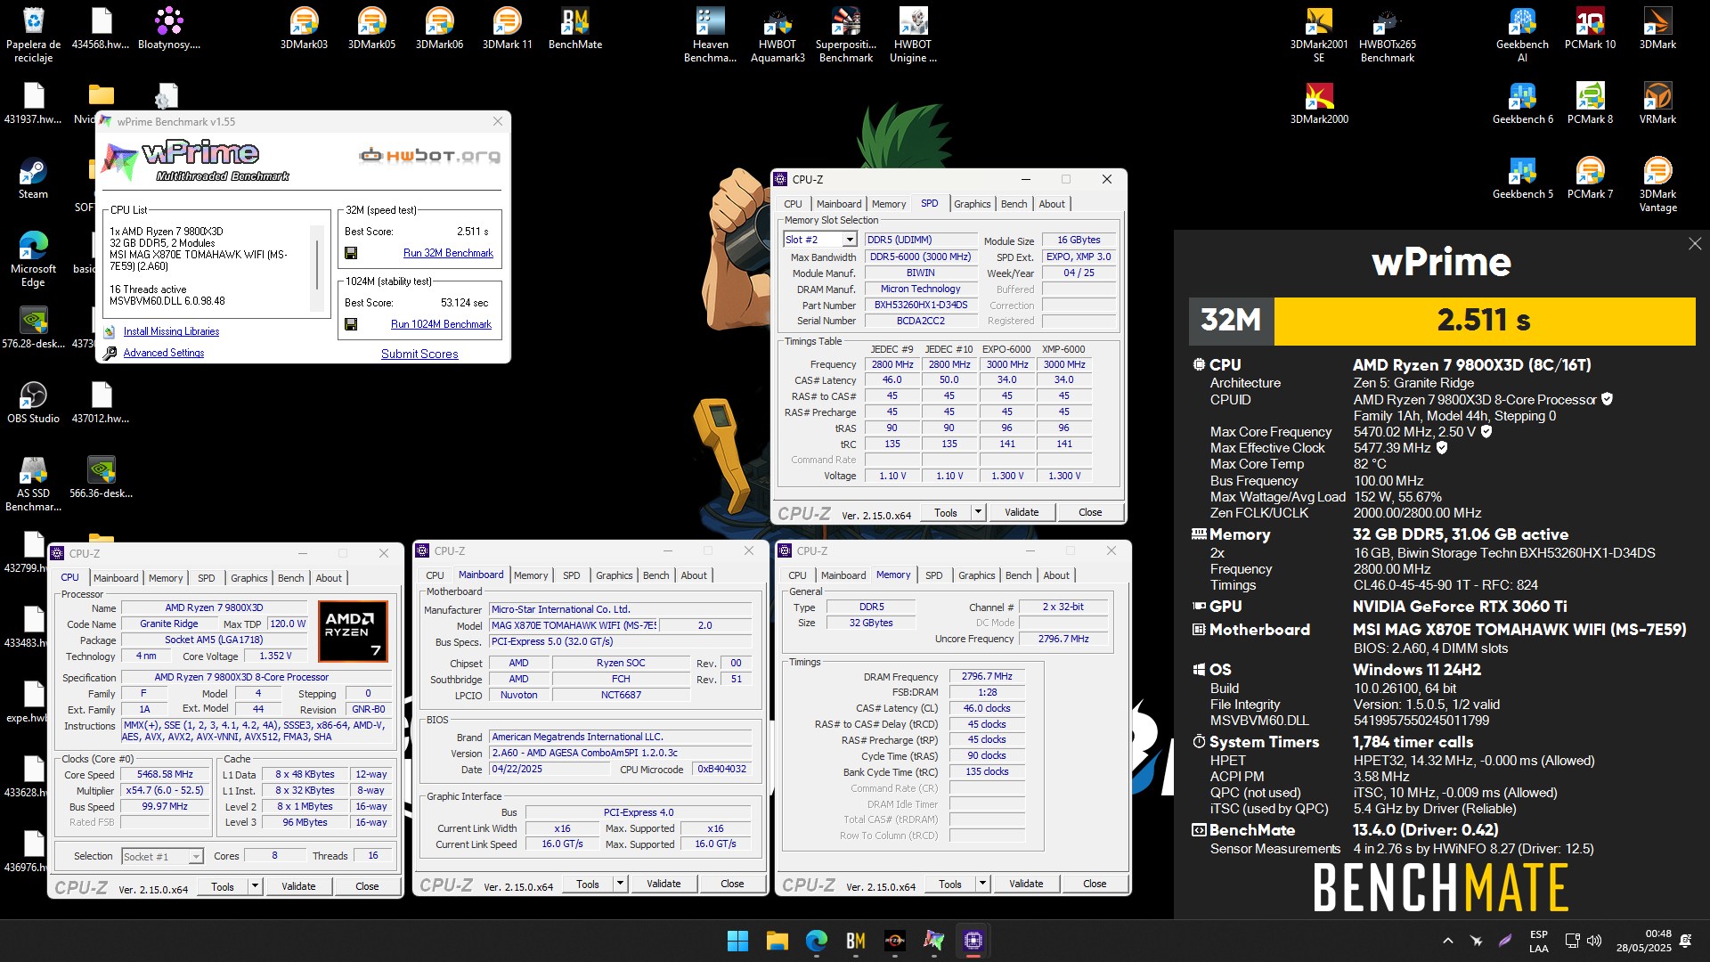Image resolution: width=1710 pixels, height=962 pixels.
Task: Open the Steam desktop icon
Action: click(x=33, y=178)
